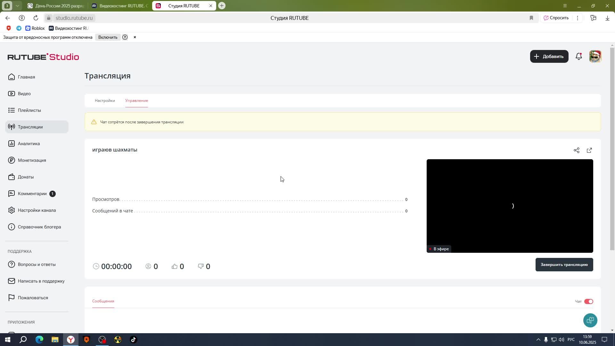Switch to Видеохостинг RUTUBE tab

pos(120,6)
